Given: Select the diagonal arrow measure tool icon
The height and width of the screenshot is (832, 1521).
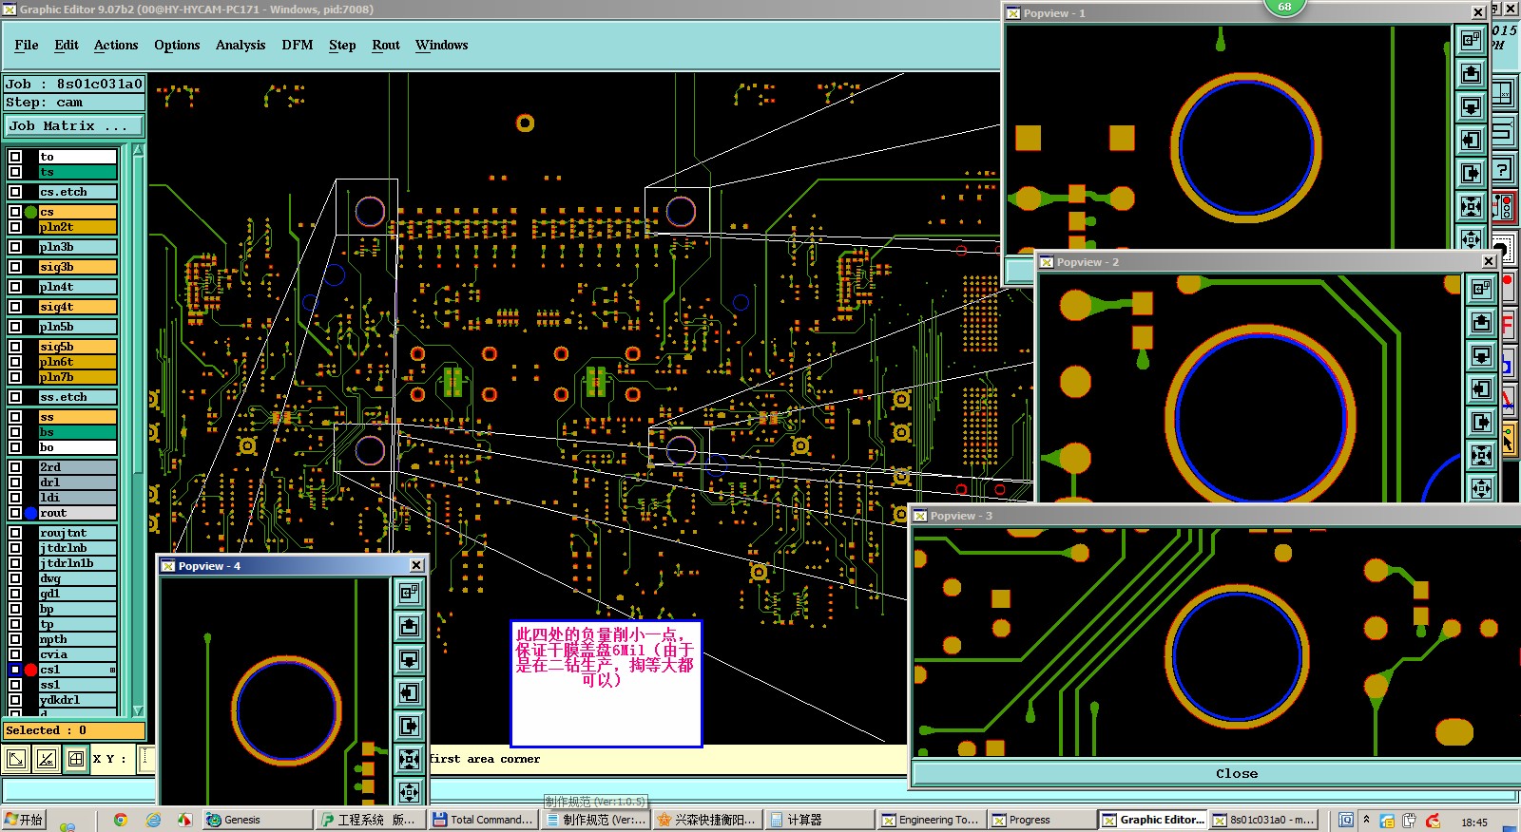Looking at the screenshot, I should [x=16, y=759].
